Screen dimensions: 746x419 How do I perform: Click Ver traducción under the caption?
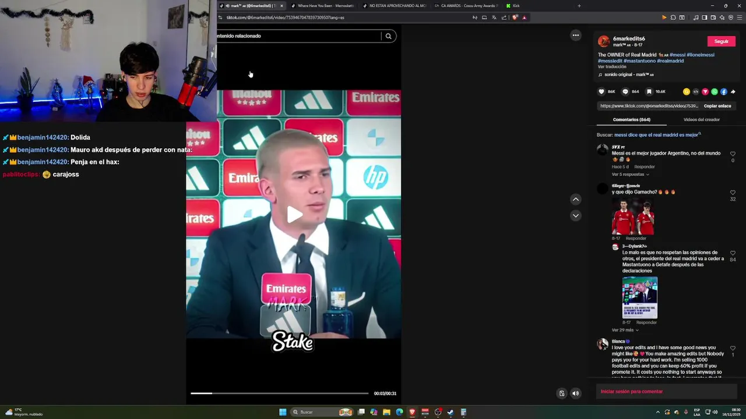[x=612, y=67]
